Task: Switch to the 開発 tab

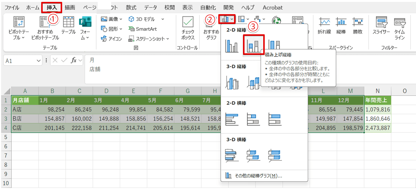Action: tap(228, 7)
